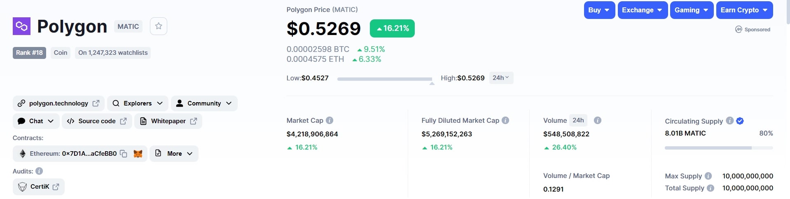Open the CertiK audit link
Viewport: 790px width, 199px height.
tap(39, 187)
